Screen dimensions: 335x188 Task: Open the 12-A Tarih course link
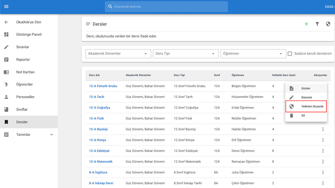pos(97,97)
